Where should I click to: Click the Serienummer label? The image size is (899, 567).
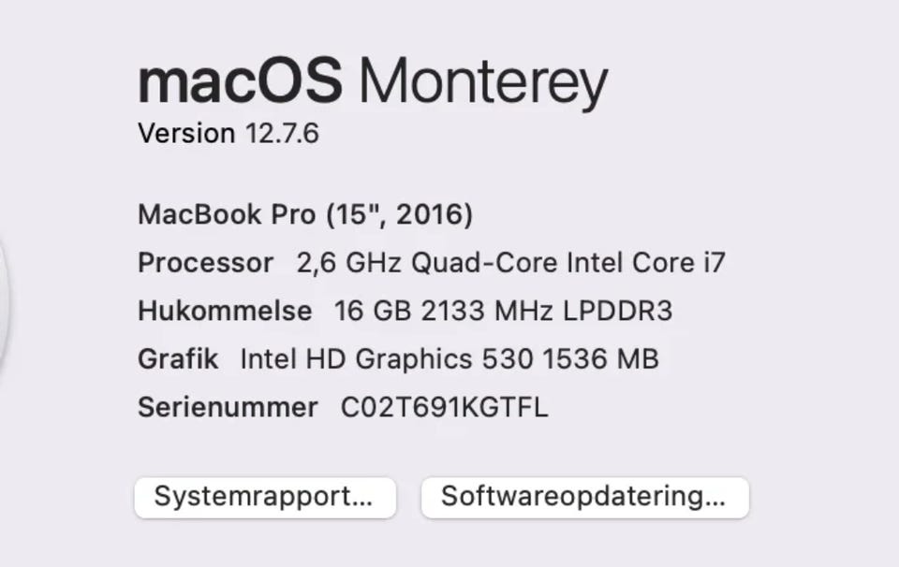tap(228, 407)
